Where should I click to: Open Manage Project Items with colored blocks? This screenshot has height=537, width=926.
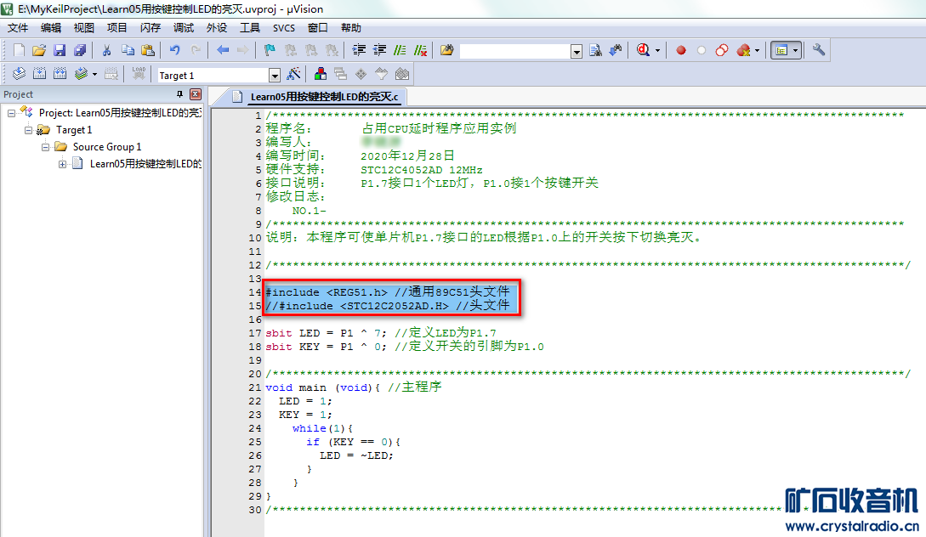(321, 75)
